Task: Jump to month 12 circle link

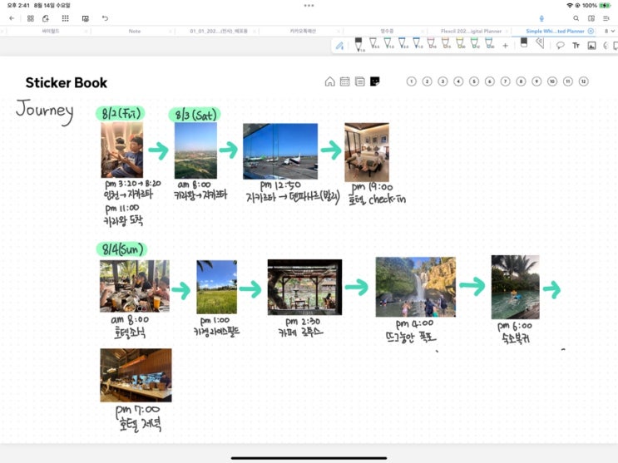Action: point(583,81)
